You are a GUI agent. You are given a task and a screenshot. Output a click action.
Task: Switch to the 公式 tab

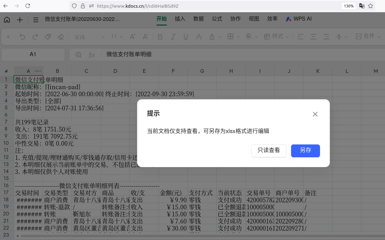coord(217,19)
